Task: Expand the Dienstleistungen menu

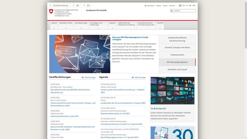Action: (x=81, y=25)
